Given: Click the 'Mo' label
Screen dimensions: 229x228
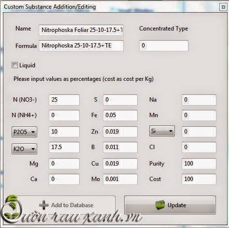Looking at the screenshot, I should pyautogui.click(x=96, y=179).
